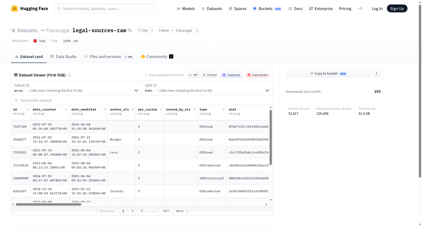The height and width of the screenshot is (227, 422).
Task: Click the dataset viewer info icon
Action: 69,75
